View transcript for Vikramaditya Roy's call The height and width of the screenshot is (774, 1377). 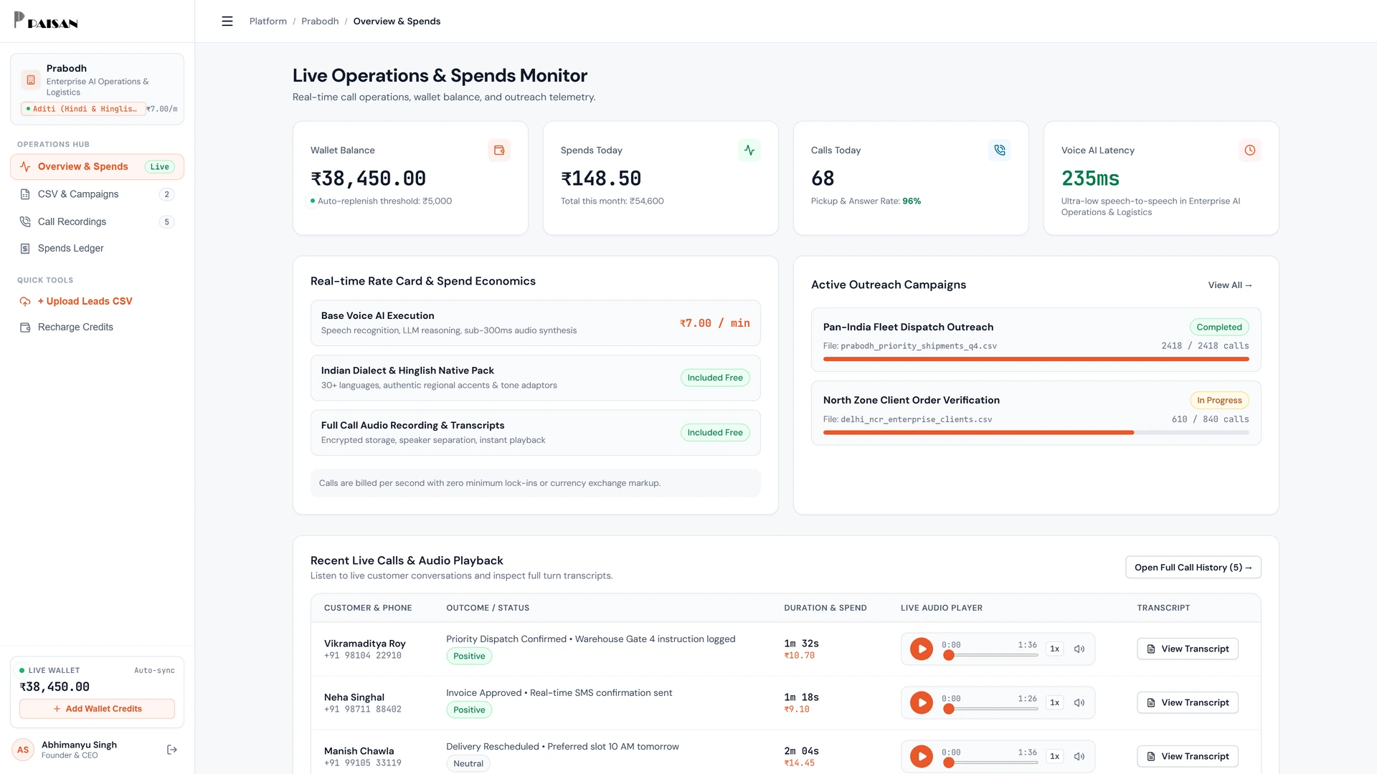tap(1188, 649)
